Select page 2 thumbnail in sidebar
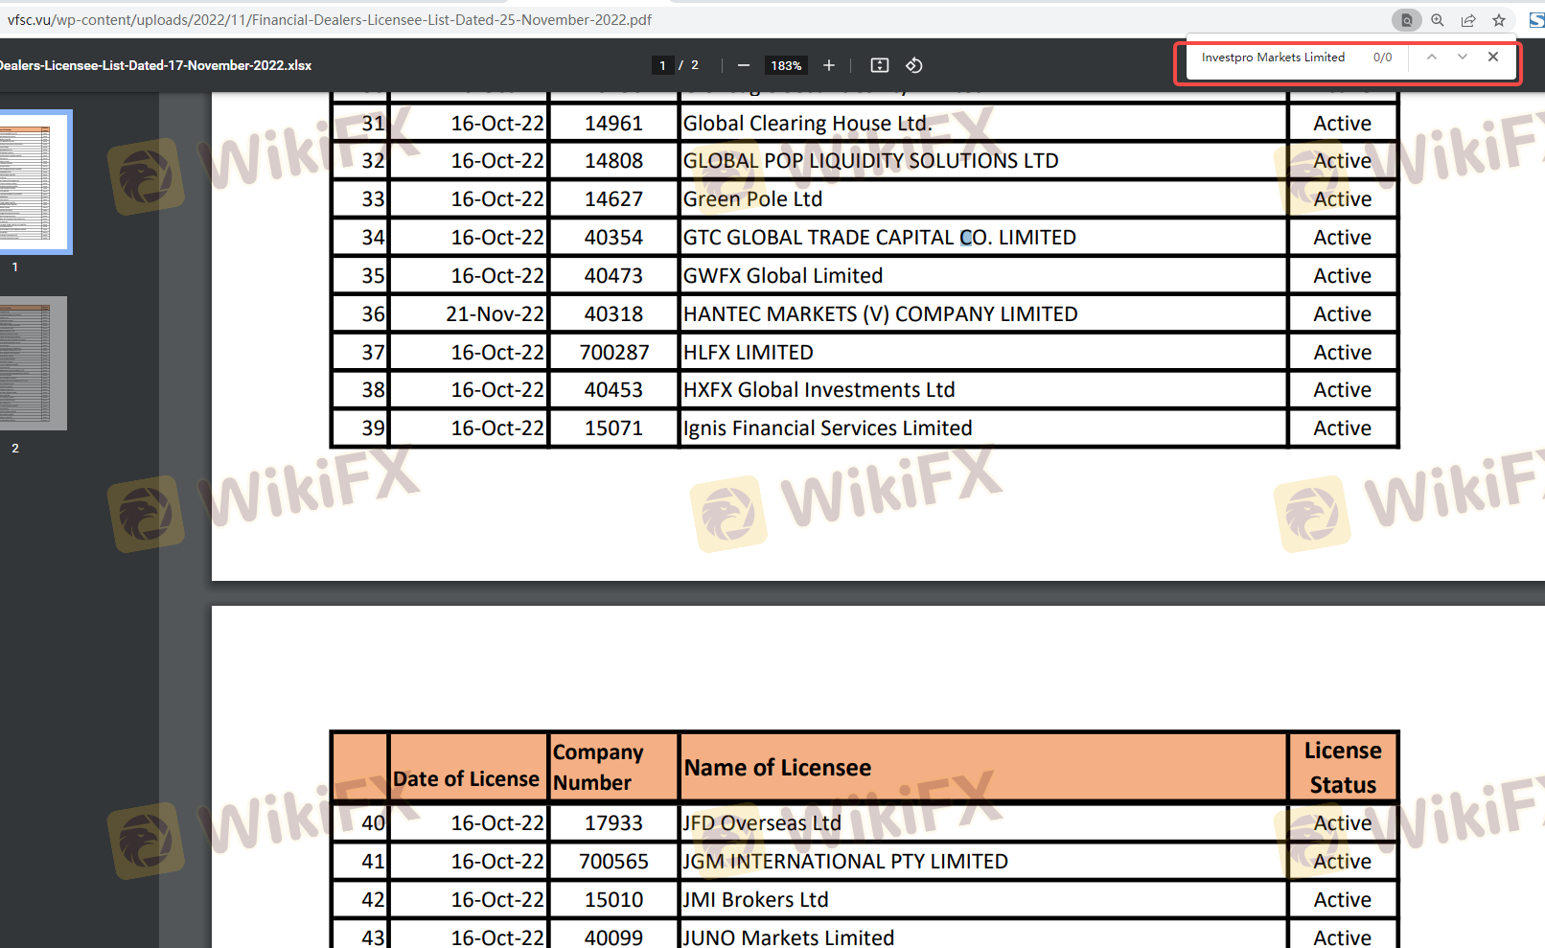1545x948 pixels. click(34, 363)
